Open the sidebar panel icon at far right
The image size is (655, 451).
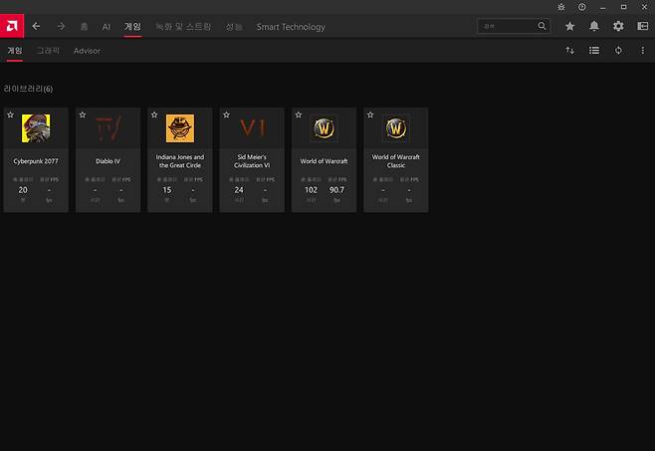(x=642, y=26)
